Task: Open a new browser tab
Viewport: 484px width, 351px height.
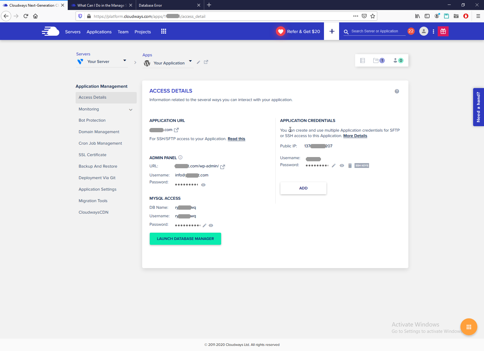Action: tap(209, 5)
